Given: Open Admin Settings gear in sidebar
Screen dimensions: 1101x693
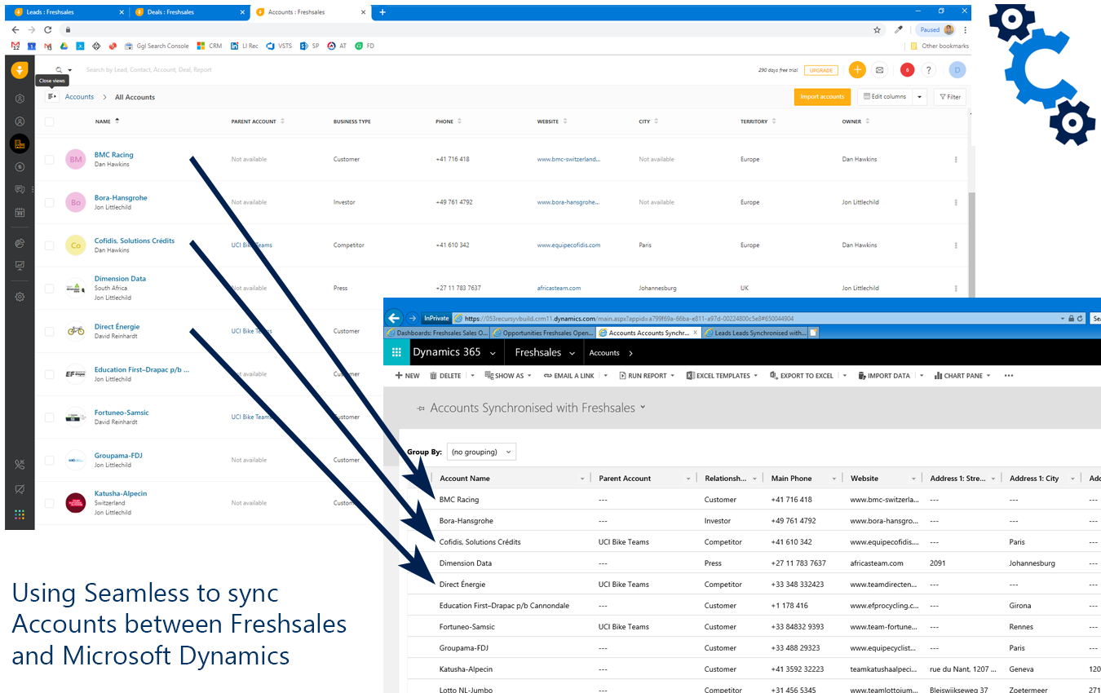Looking at the screenshot, I should click(20, 297).
